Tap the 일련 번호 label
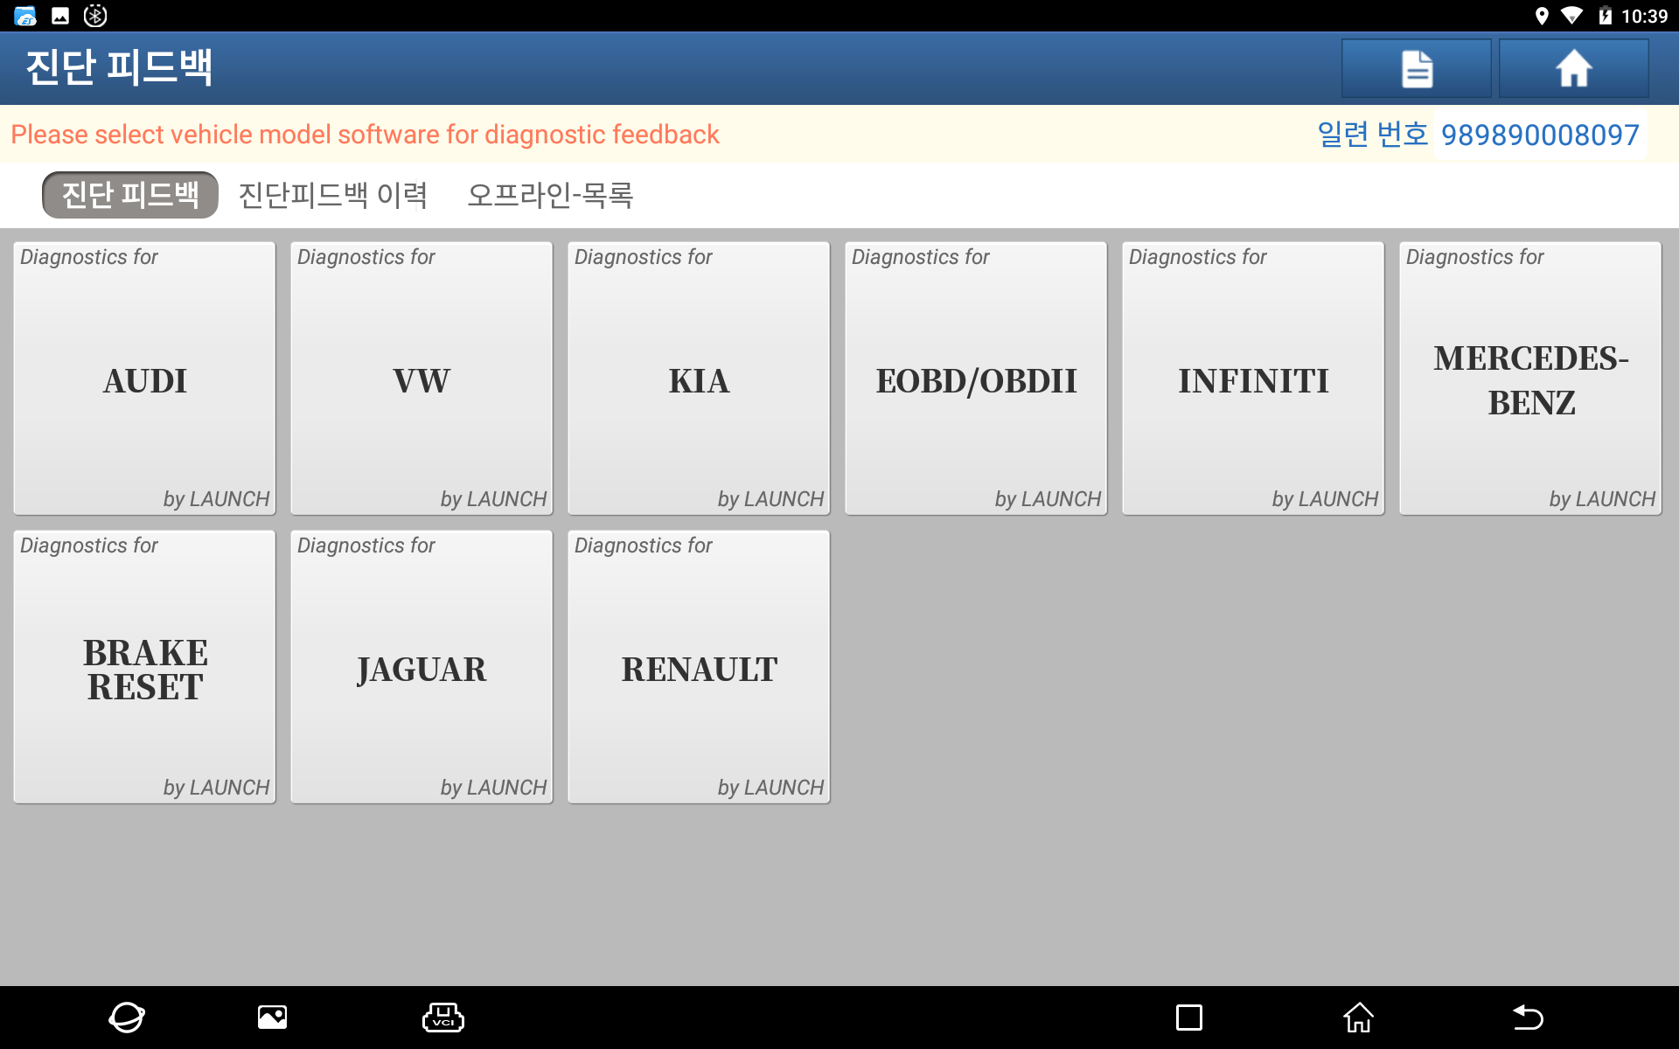1679x1049 pixels. 1372,135
